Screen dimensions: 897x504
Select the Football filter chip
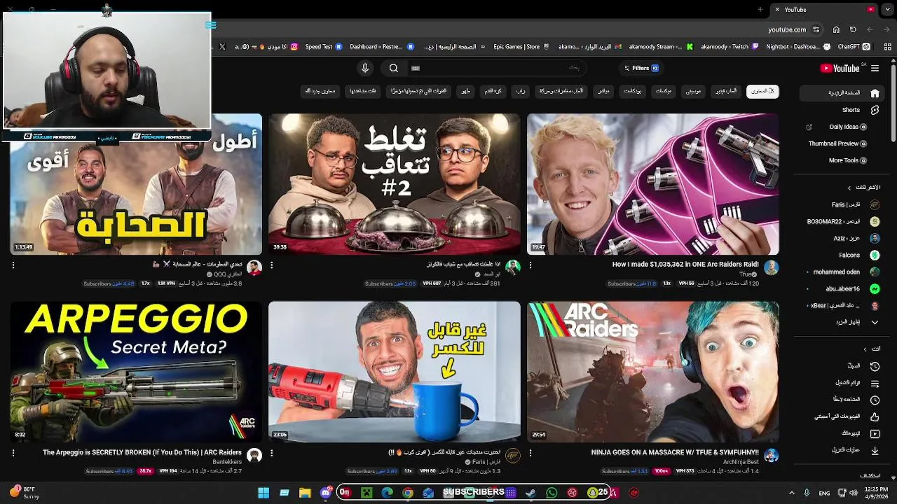point(493,91)
